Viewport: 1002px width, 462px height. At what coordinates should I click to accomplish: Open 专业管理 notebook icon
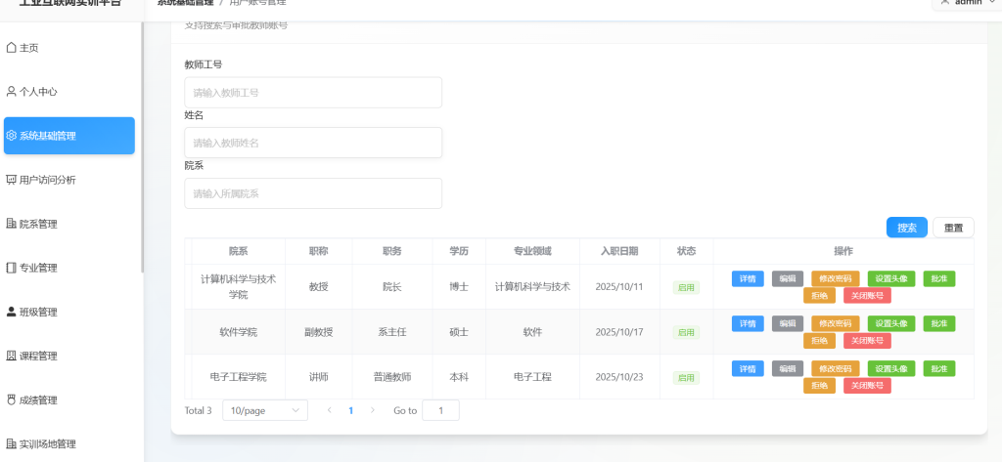pos(12,268)
